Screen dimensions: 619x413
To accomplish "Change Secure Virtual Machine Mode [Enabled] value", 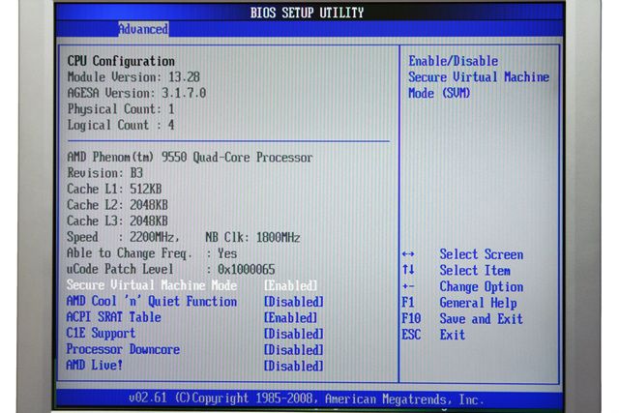I will tap(290, 285).
